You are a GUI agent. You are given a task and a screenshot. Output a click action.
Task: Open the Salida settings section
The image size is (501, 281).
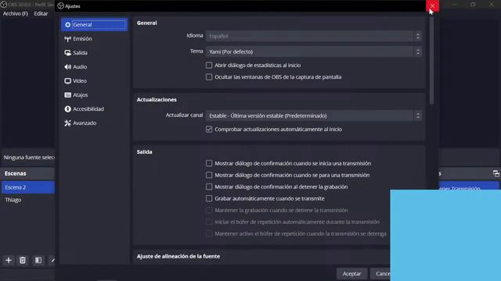(94, 52)
